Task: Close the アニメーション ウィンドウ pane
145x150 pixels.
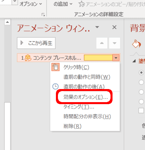Action: (115, 27)
